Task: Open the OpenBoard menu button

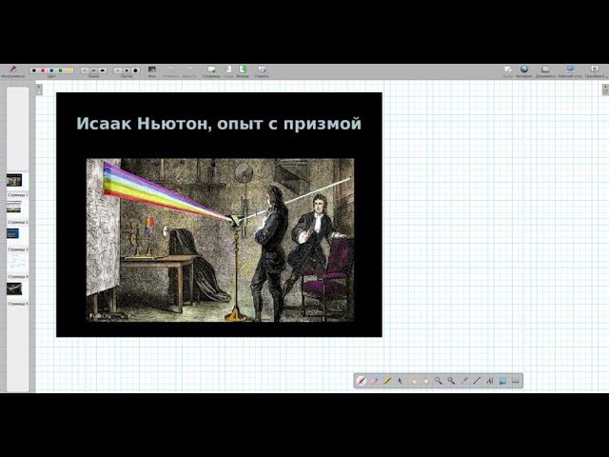Action: (595, 71)
